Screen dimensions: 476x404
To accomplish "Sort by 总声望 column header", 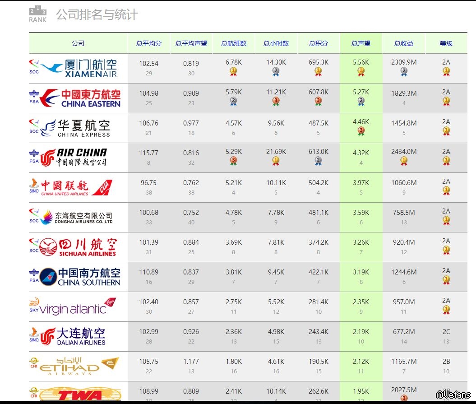I will coord(361,43).
